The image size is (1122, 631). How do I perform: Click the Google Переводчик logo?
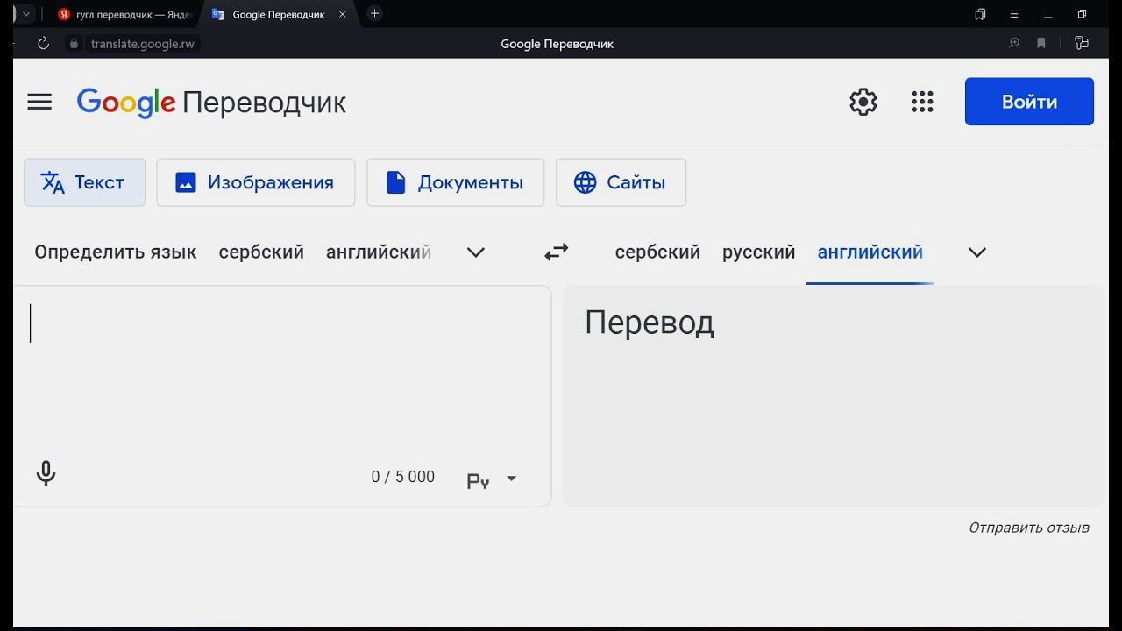[x=211, y=103]
